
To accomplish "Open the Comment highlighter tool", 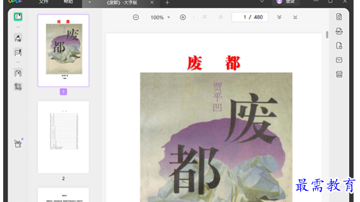I will 18,38.
